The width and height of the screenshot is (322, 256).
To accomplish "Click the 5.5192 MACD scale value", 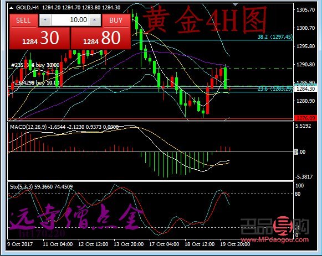I will (x=303, y=126).
